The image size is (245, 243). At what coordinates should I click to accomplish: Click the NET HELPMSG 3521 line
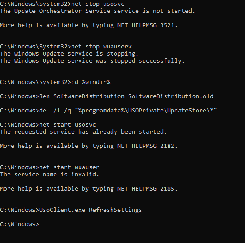pyautogui.click(x=88, y=25)
